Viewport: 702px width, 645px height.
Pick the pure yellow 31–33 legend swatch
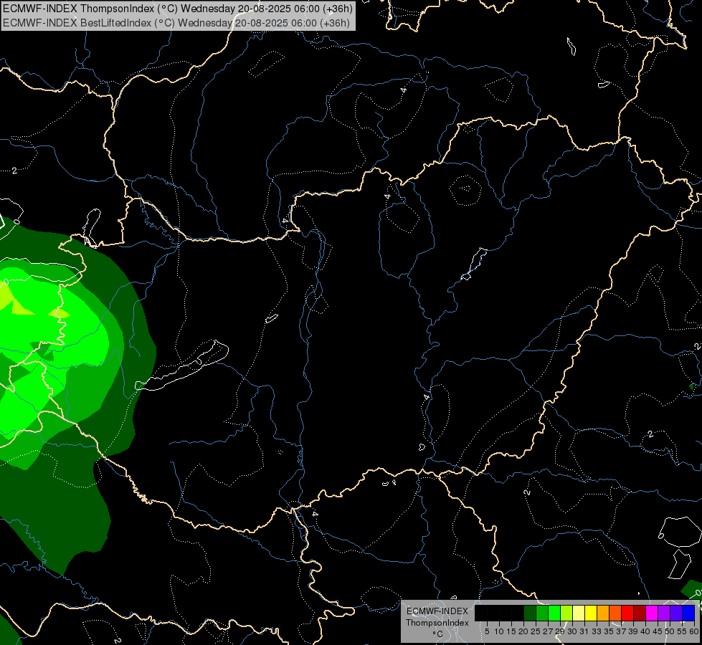tap(591, 613)
